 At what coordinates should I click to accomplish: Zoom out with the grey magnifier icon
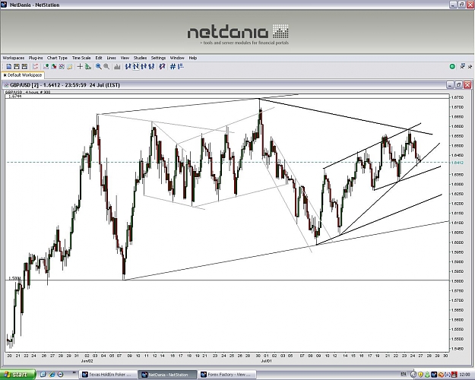tap(106, 66)
